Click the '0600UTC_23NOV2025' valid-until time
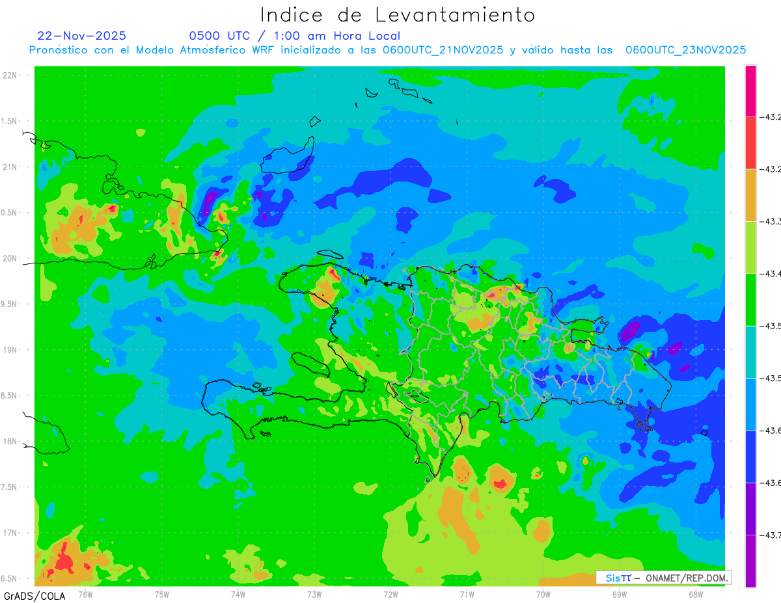The image size is (781, 603). [685, 50]
